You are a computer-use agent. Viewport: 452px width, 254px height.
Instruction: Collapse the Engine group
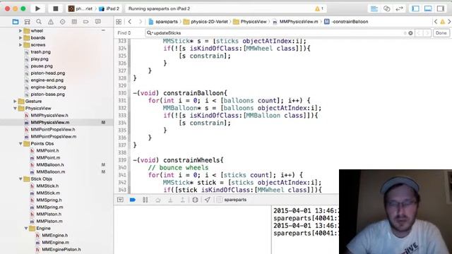(26, 228)
